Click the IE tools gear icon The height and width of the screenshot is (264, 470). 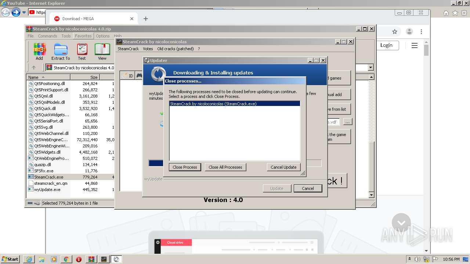click(464, 13)
